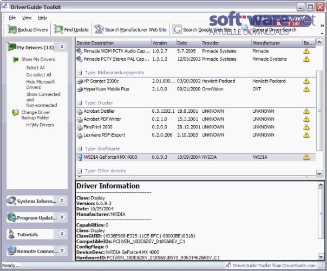The width and height of the screenshot is (327, 271).
Task: Click the Search Google Web Site icon
Action: (177, 29)
